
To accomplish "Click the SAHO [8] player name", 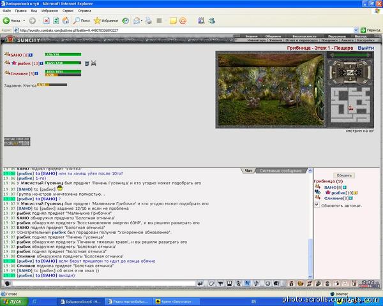I will [20, 55].
